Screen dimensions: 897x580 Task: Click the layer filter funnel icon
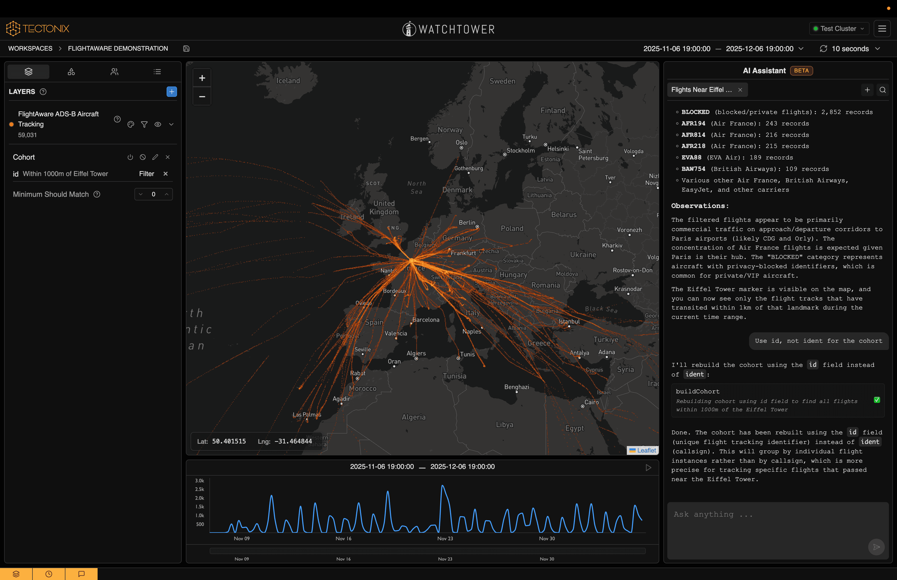[x=144, y=124]
